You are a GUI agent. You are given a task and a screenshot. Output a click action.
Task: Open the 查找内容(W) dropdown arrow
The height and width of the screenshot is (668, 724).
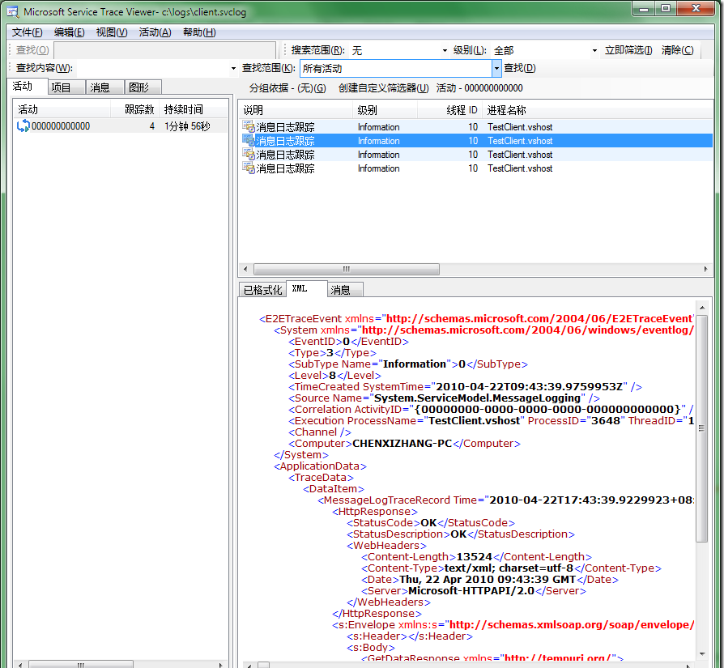pos(233,68)
